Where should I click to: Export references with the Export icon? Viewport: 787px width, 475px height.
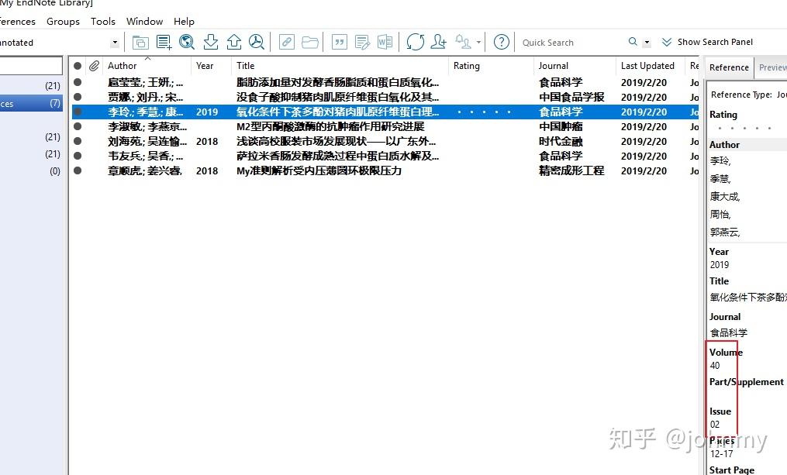point(233,42)
